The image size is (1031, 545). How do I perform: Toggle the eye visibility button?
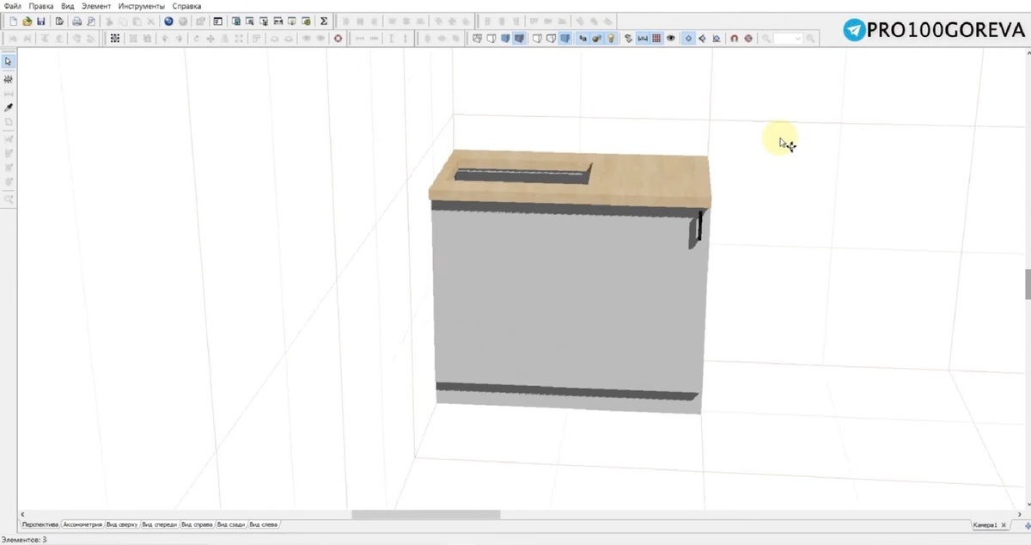(x=671, y=38)
